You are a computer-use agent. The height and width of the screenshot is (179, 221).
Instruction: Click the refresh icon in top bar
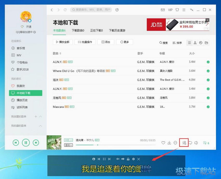[x=65, y=10]
